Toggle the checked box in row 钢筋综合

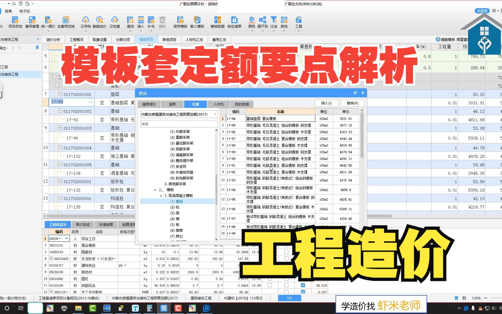coord(303,285)
